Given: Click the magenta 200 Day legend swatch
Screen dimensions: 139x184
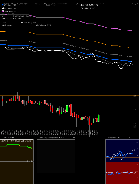Looking at the screenshot, I should click(3, 11).
